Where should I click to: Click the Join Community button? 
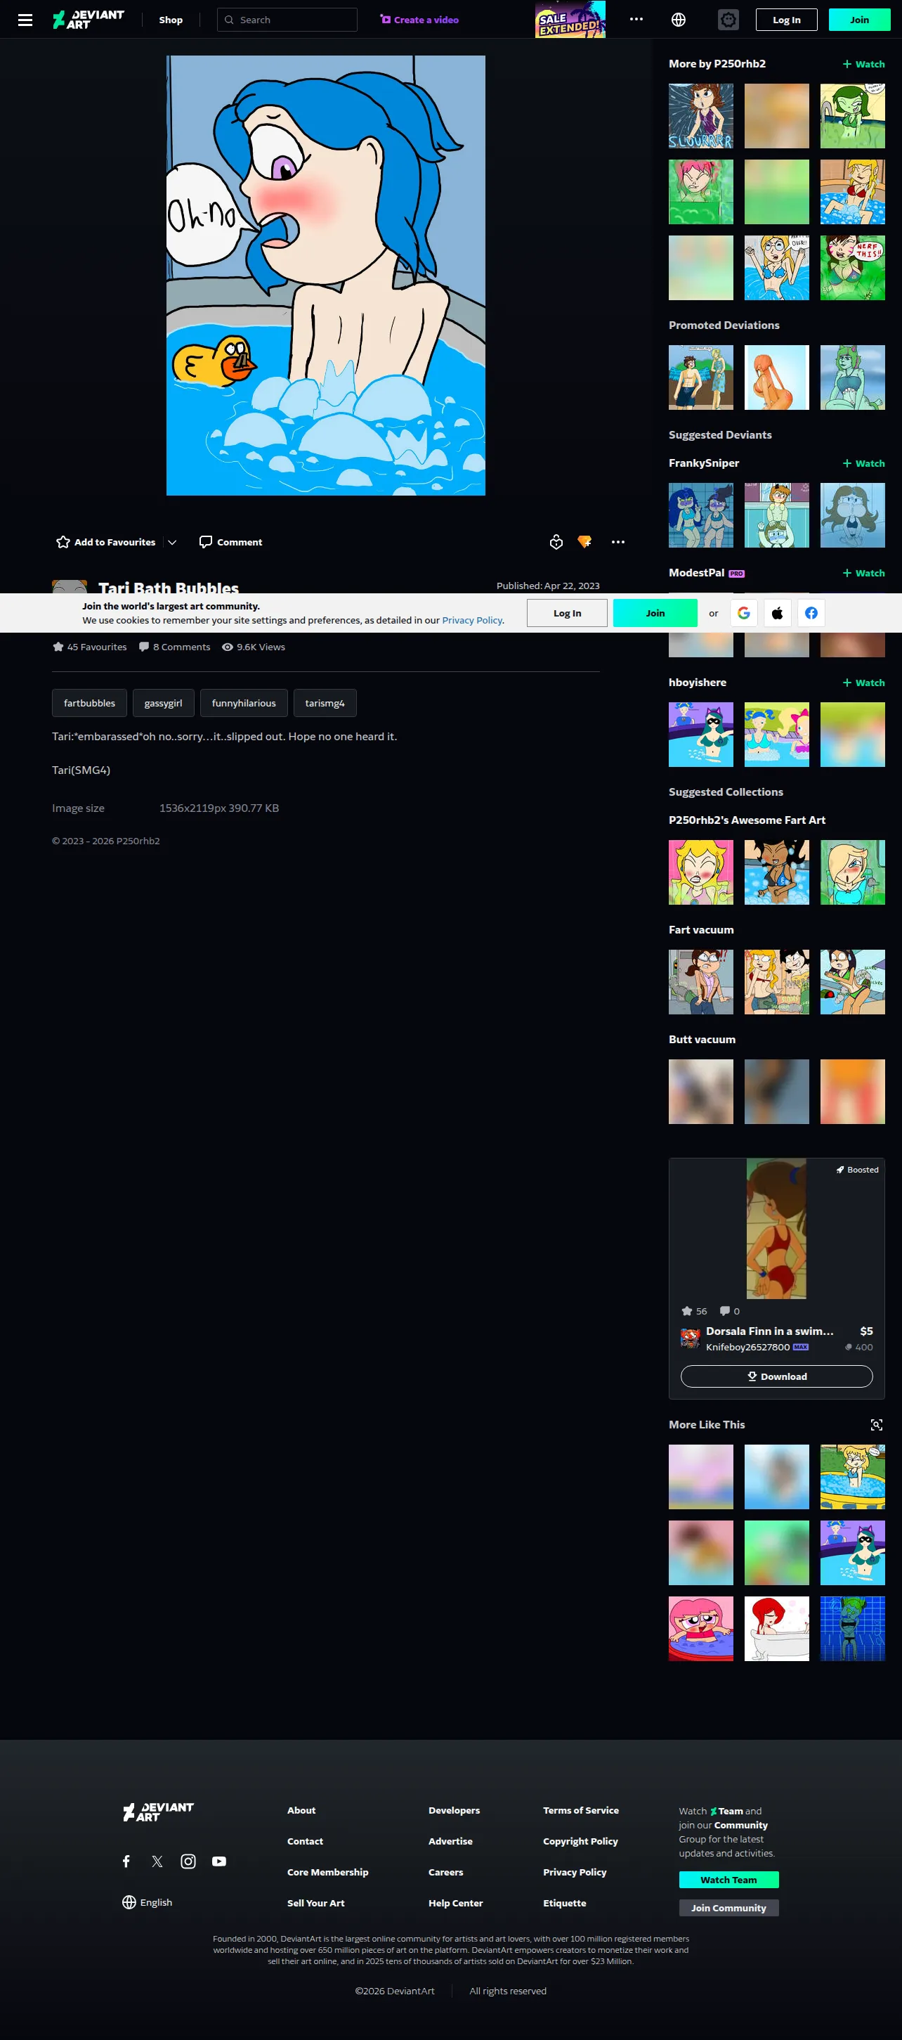728,1908
